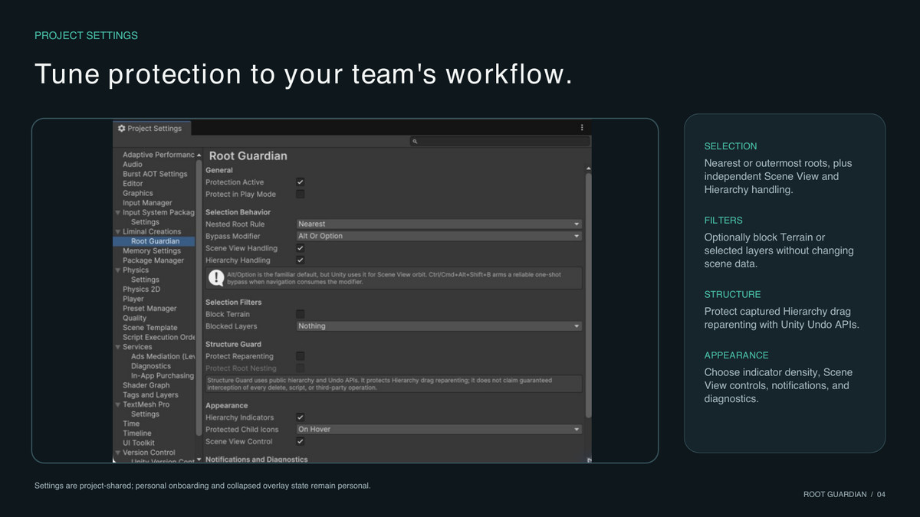
Task: Select Burst AOT Settings category
Action: pos(154,174)
